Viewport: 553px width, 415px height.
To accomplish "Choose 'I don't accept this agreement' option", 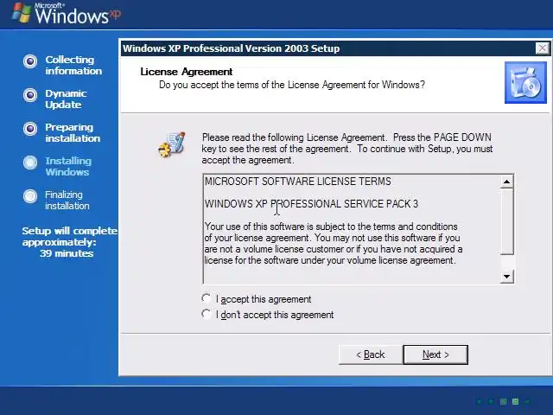I will (x=207, y=314).
